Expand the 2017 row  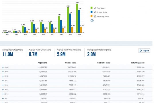[3, 81]
